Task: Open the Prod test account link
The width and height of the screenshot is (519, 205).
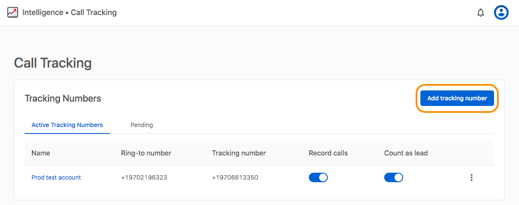Action: tap(56, 177)
